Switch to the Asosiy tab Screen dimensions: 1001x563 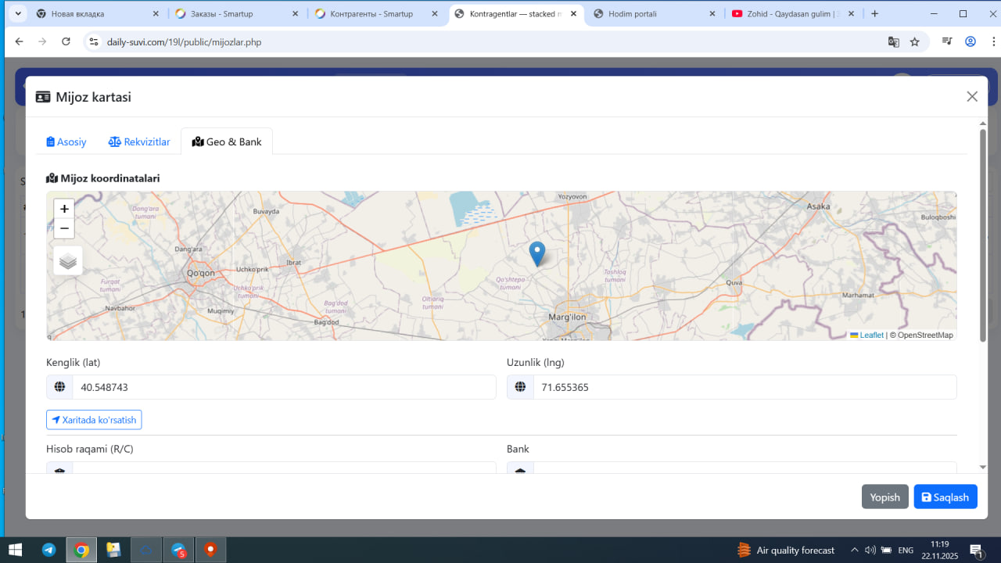click(x=66, y=142)
